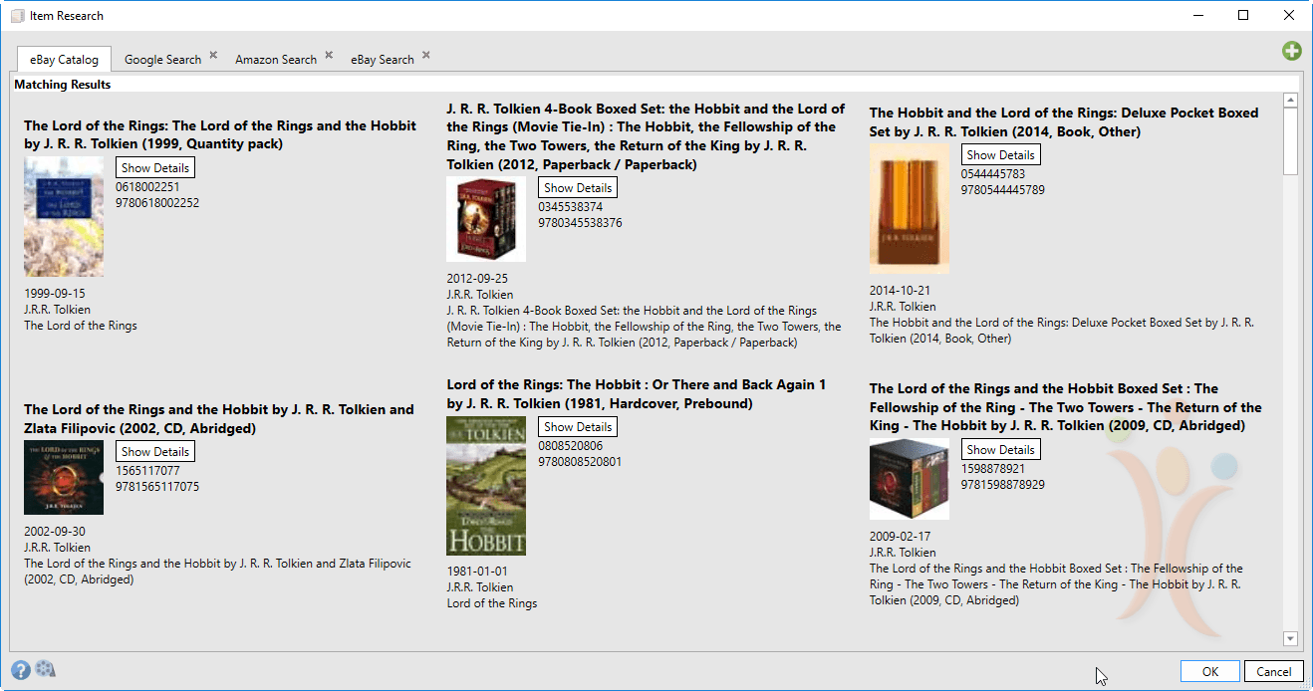This screenshot has width=1313, height=691.
Task: Add a new search tab with green plus icon
Action: point(1291,51)
